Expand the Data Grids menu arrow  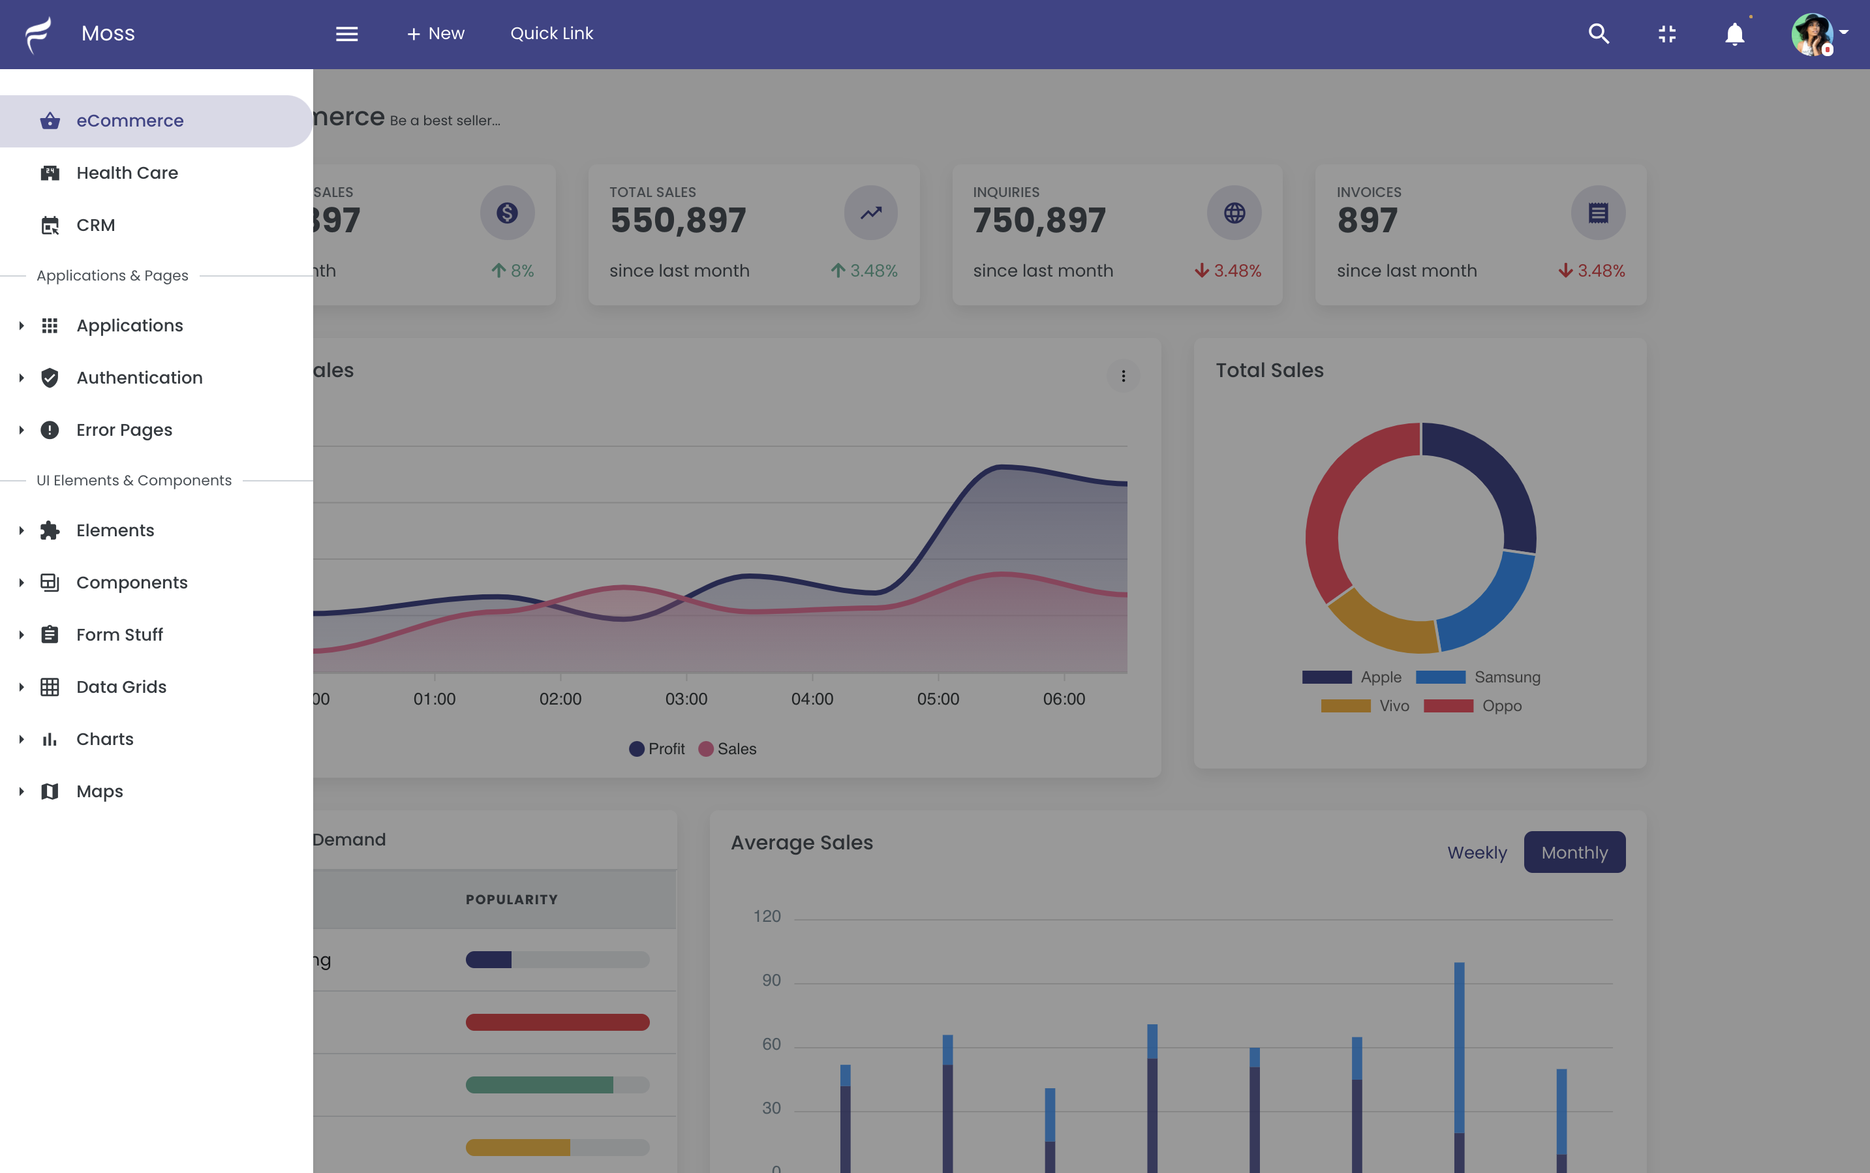click(x=21, y=686)
